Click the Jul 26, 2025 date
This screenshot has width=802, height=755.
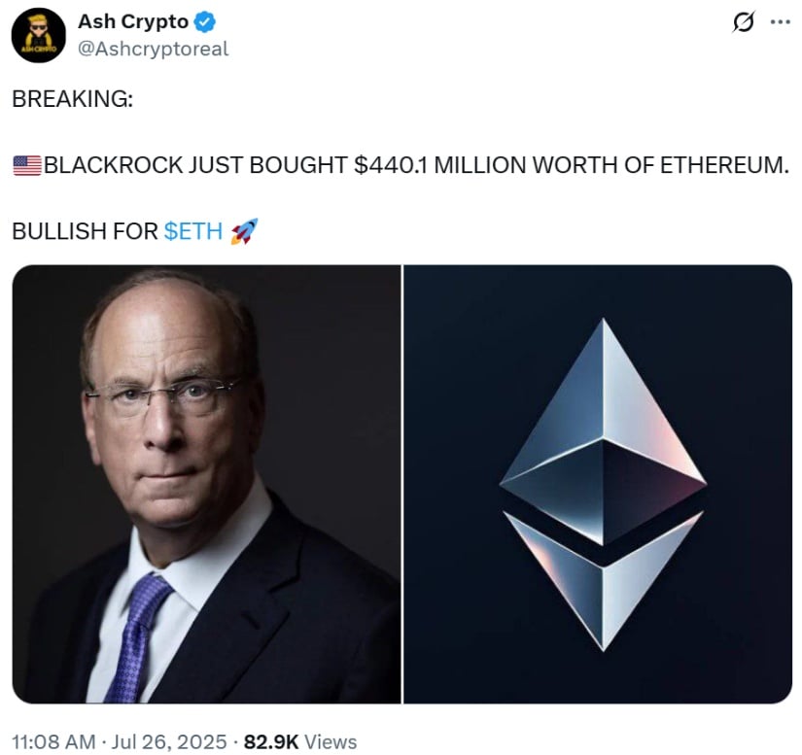(x=169, y=741)
